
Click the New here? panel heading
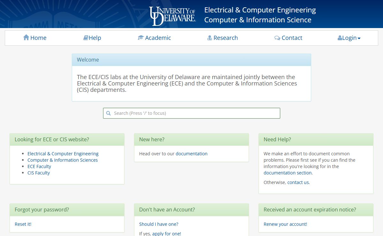[x=191, y=140]
